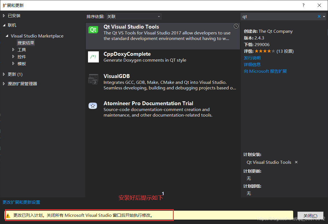Expand the 模板 subcategory
The height and width of the screenshot is (224, 328).
tap(13, 63)
